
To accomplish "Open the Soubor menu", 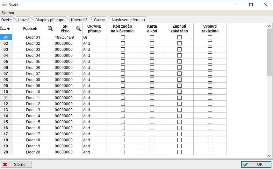I will coord(8,13).
